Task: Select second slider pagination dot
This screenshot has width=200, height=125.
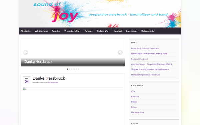Action: (x=70, y=69)
